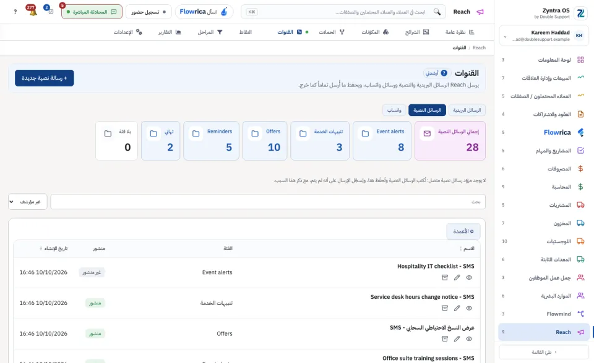Select واتساب channel tab
Viewport: 594px width, 363px height.
point(394,110)
